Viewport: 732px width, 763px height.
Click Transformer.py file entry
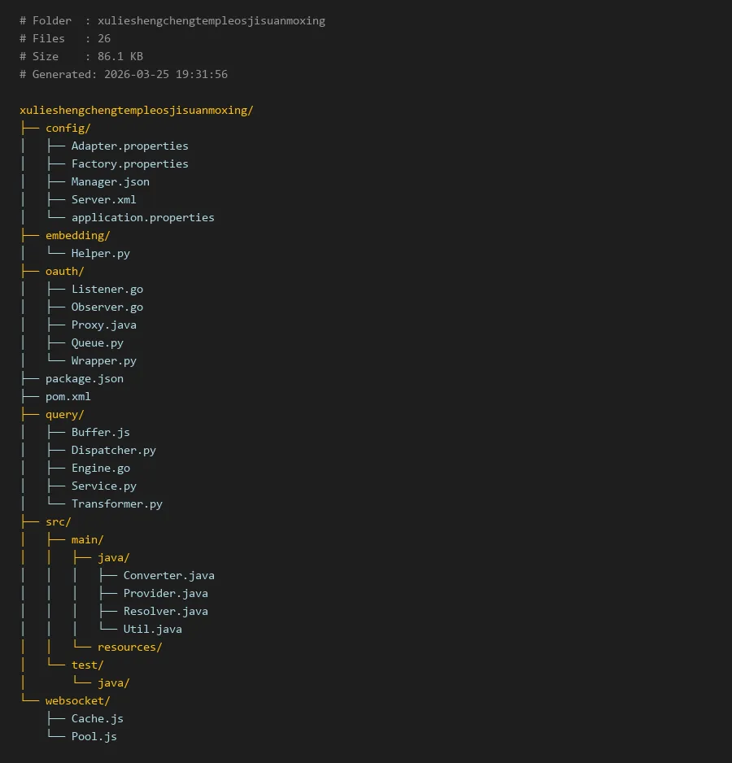116,504
